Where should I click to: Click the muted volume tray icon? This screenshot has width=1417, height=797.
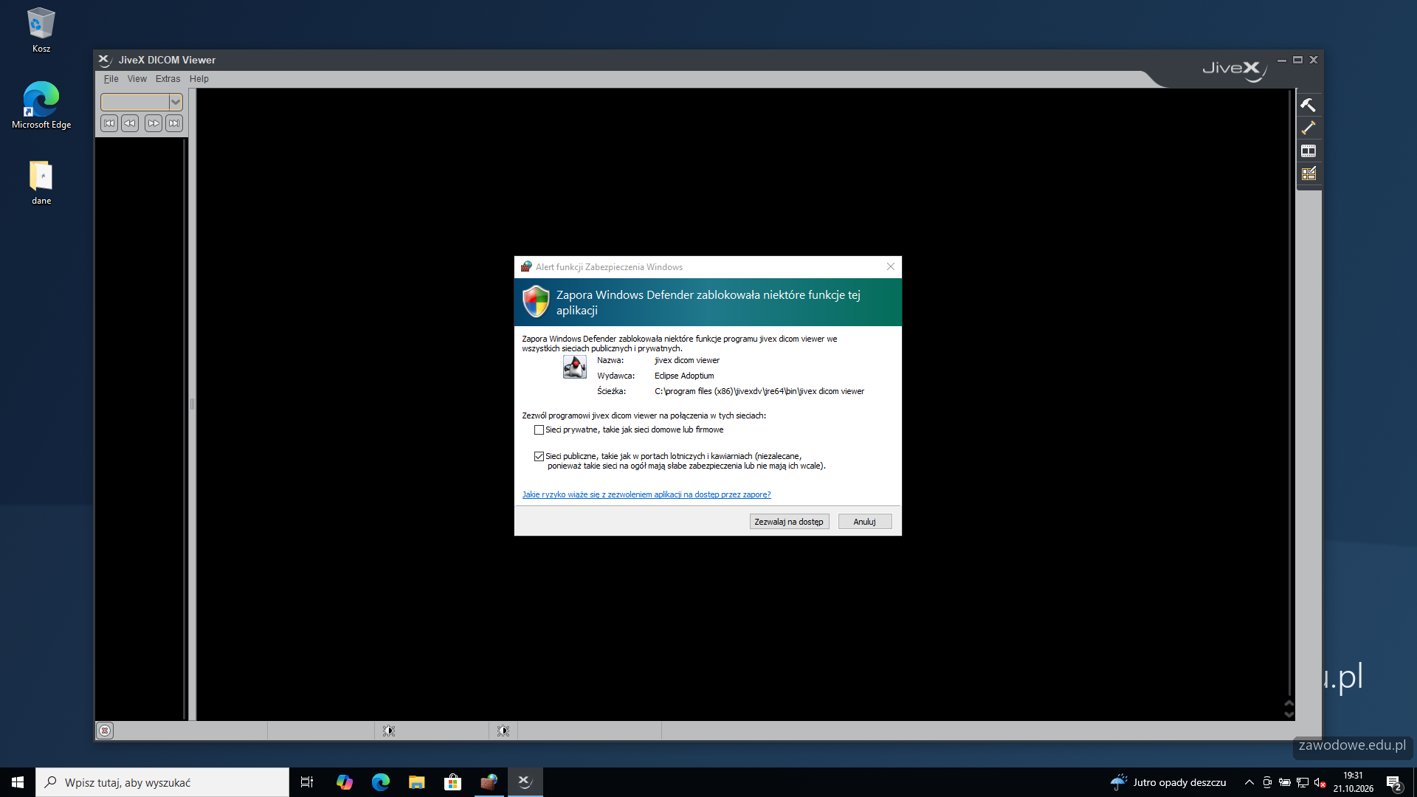(1320, 782)
